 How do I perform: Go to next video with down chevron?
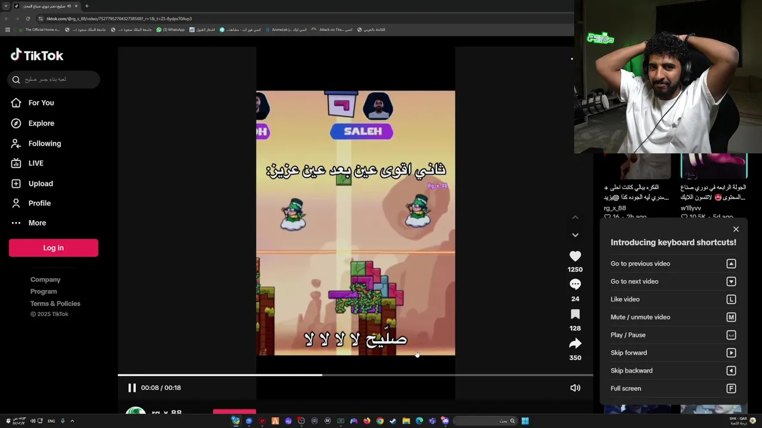(575, 235)
